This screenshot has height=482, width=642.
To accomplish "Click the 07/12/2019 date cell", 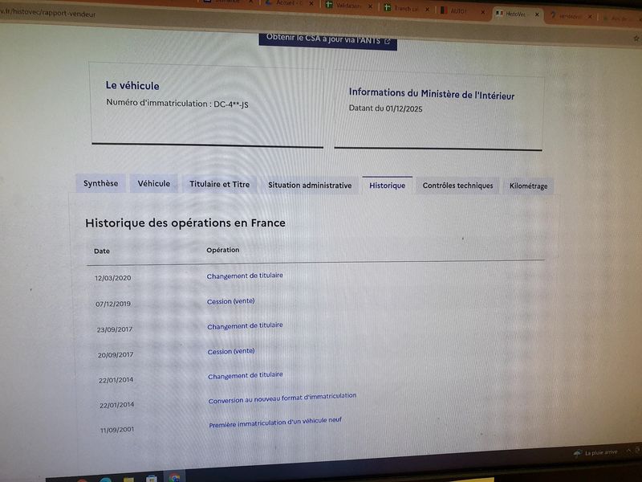I will pos(113,304).
